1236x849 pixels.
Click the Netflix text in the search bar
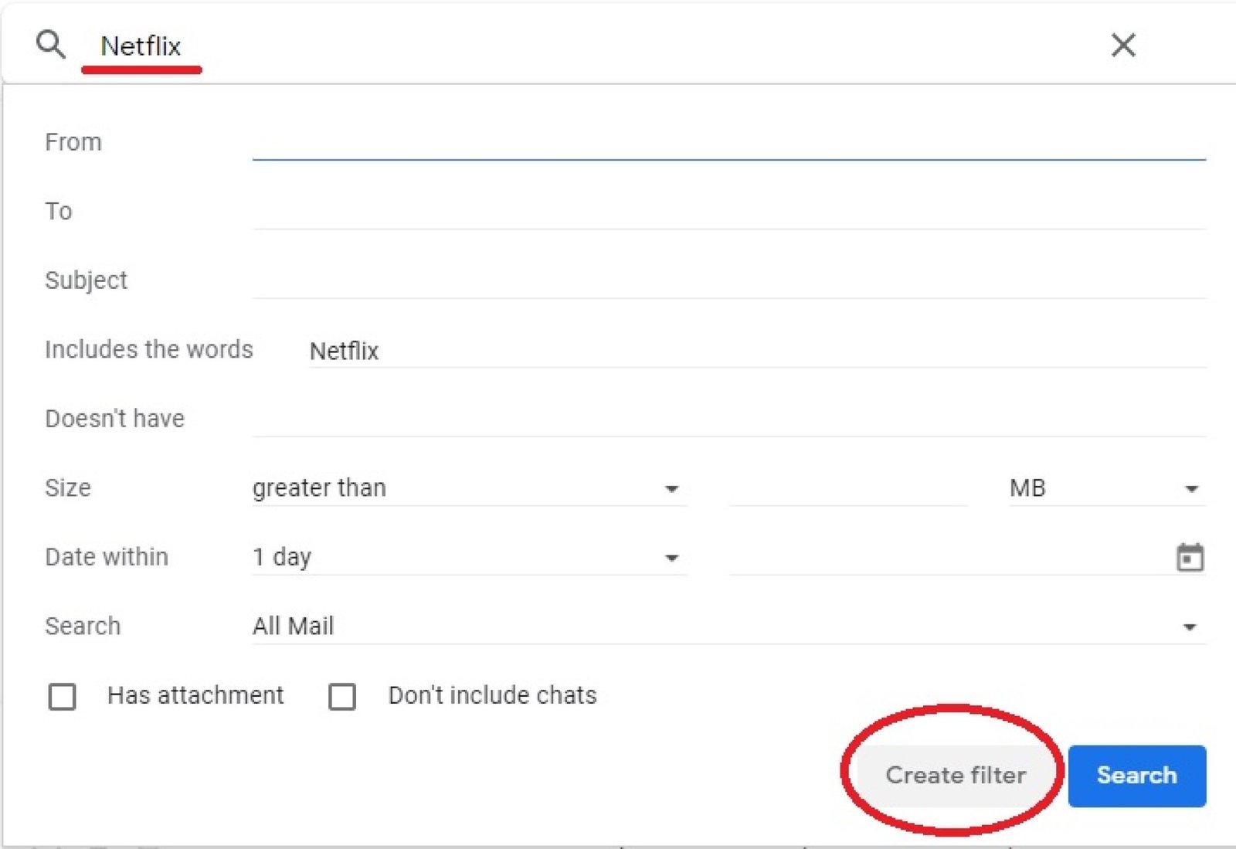click(x=141, y=46)
